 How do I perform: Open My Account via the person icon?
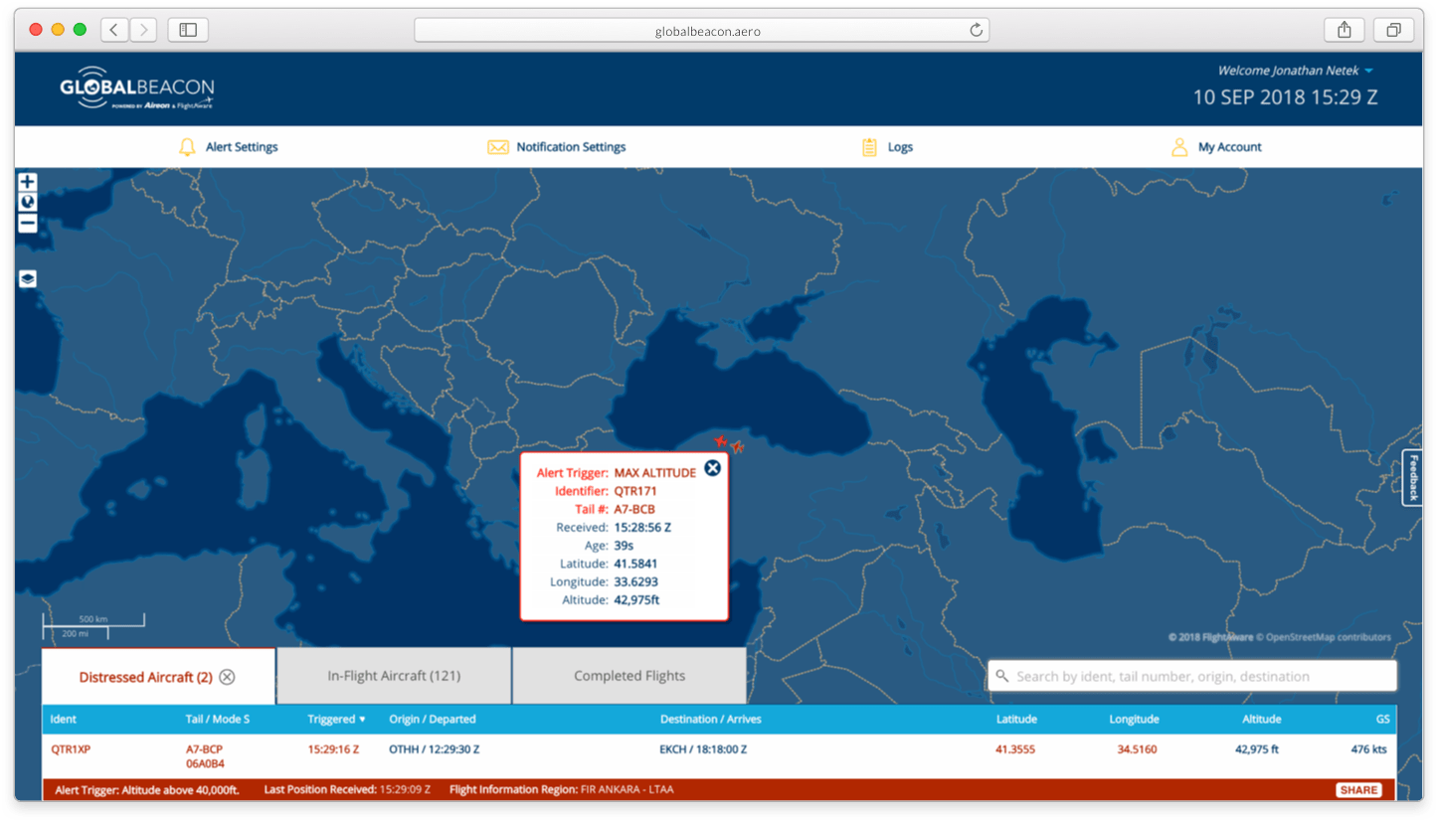pyautogui.click(x=1179, y=146)
